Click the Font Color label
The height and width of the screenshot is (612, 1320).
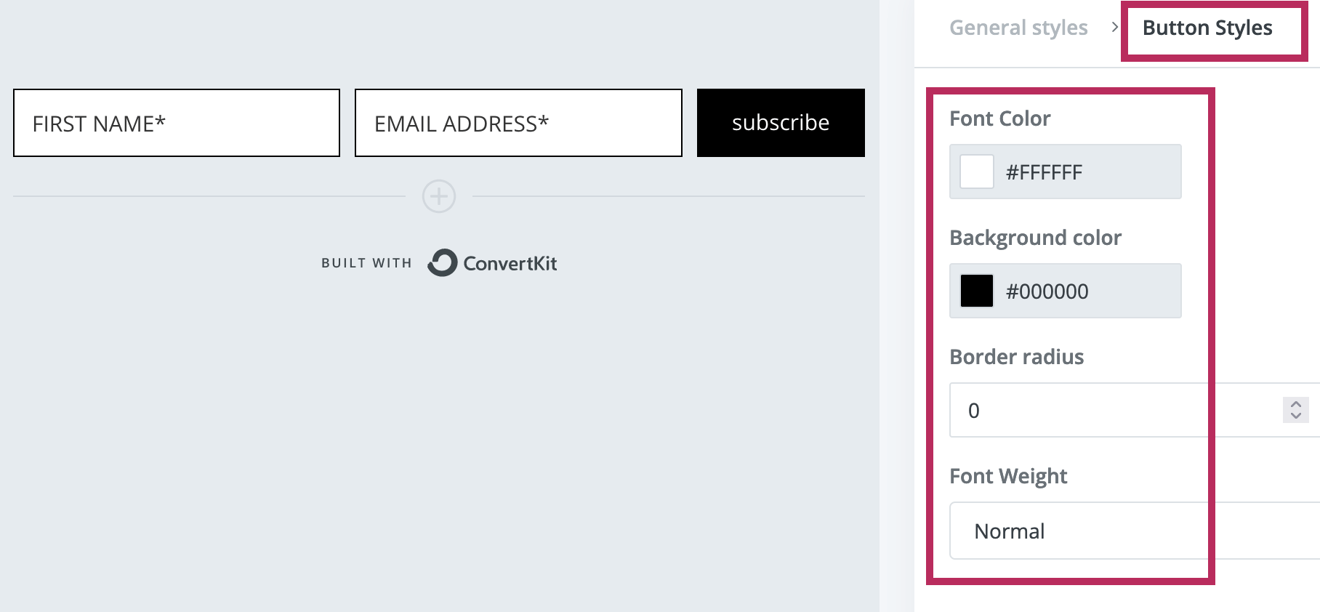point(999,118)
